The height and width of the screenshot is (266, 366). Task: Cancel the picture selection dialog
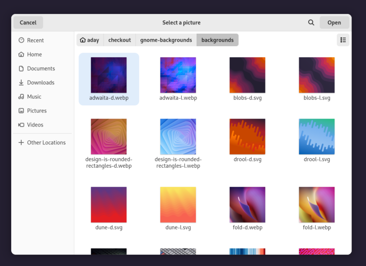coord(28,23)
